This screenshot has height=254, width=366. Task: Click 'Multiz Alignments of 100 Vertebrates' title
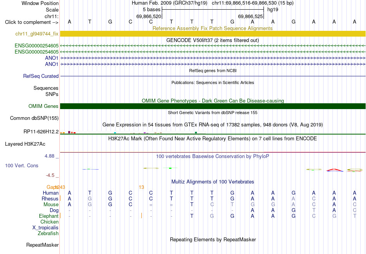[x=213, y=182]
